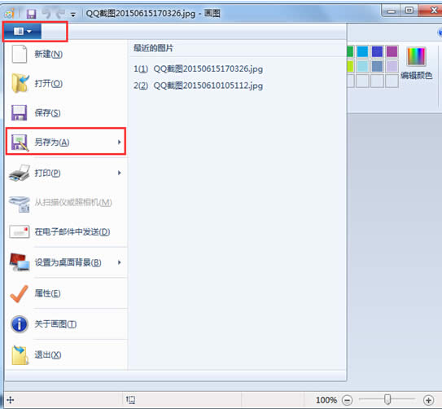The width and height of the screenshot is (442, 409).
Task: Choose 打印(P) menu entry
Action: 66,173
